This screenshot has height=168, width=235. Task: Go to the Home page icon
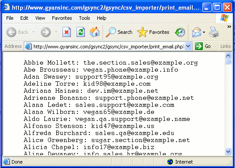[95, 32]
